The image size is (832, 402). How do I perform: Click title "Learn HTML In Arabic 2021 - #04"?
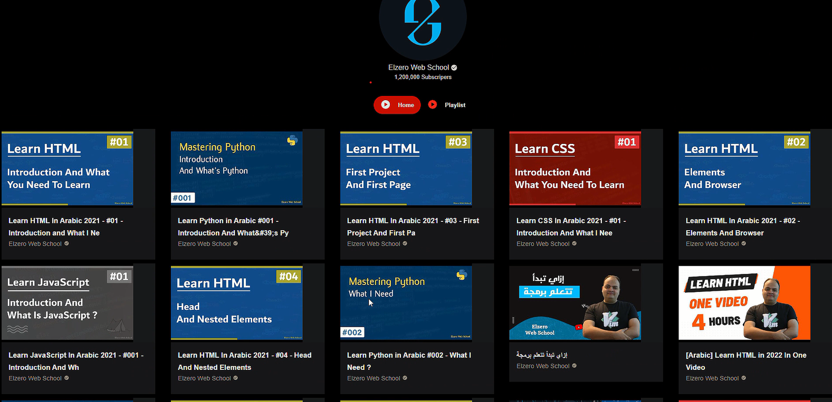[x=245, y=361]
